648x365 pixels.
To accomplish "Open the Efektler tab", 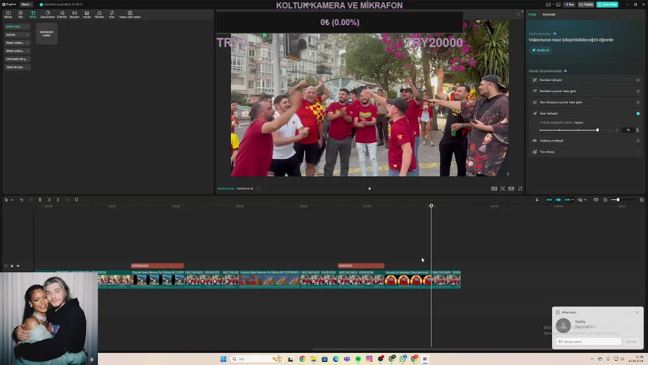I will 62,14.
